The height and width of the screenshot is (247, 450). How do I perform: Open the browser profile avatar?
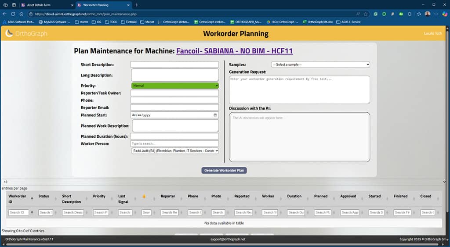click(428, 14)
